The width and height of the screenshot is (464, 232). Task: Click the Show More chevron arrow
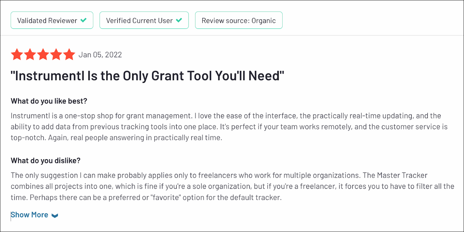point(55,215)
